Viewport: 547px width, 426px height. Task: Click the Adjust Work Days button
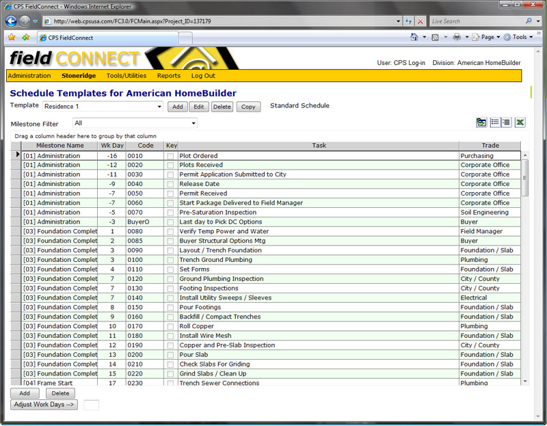44,405
